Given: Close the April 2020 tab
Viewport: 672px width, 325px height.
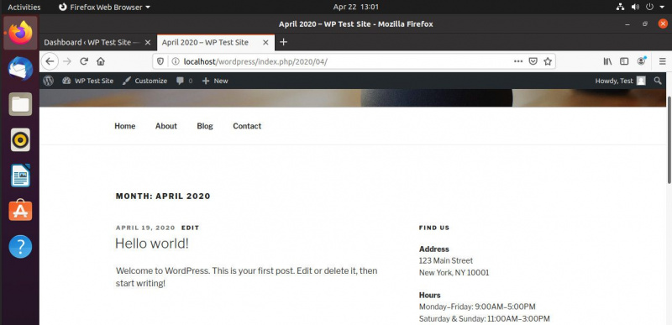Looking at the screenshot, I should point(265,42).
